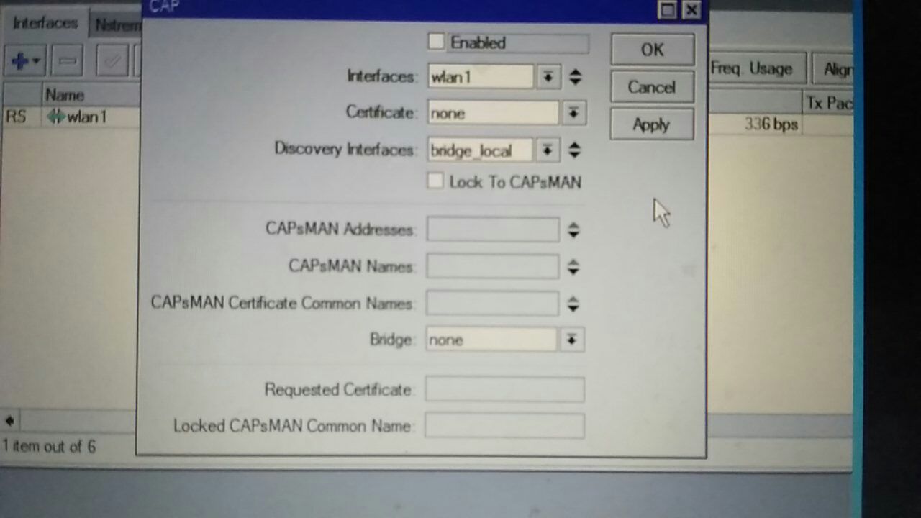Expand the CAPsMAN Addresses field arrows
This screenshot has width=921, height=518.
click(x=573, y=230)
